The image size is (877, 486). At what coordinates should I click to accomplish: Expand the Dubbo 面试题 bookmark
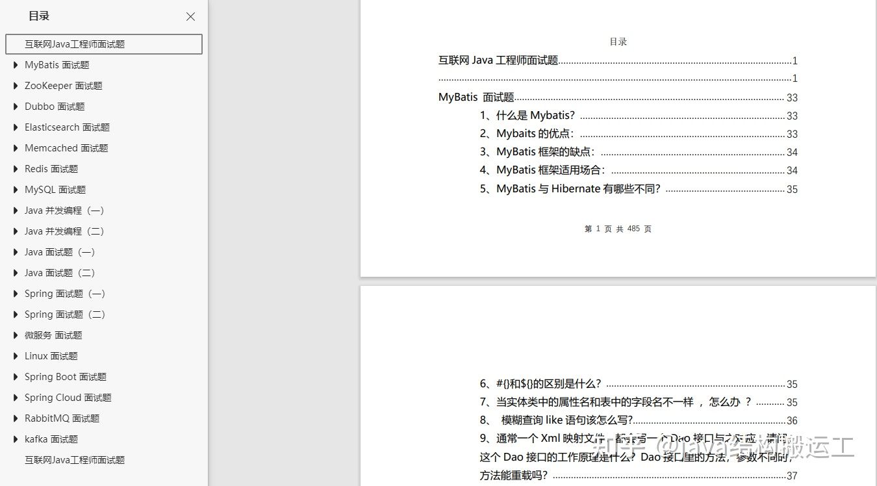pyautogui.click(x=16, y=107)
